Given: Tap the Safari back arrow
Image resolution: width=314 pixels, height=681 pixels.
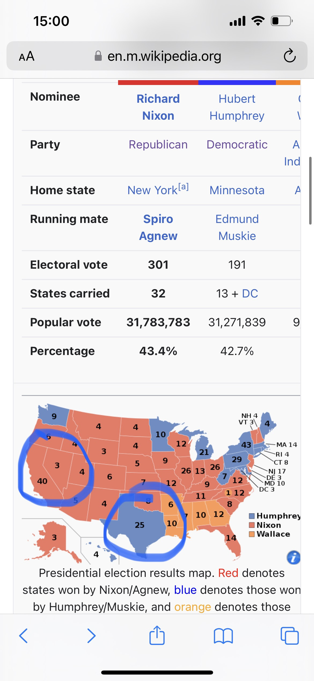Looking at the screenshot, I should [x=23, y=636].
